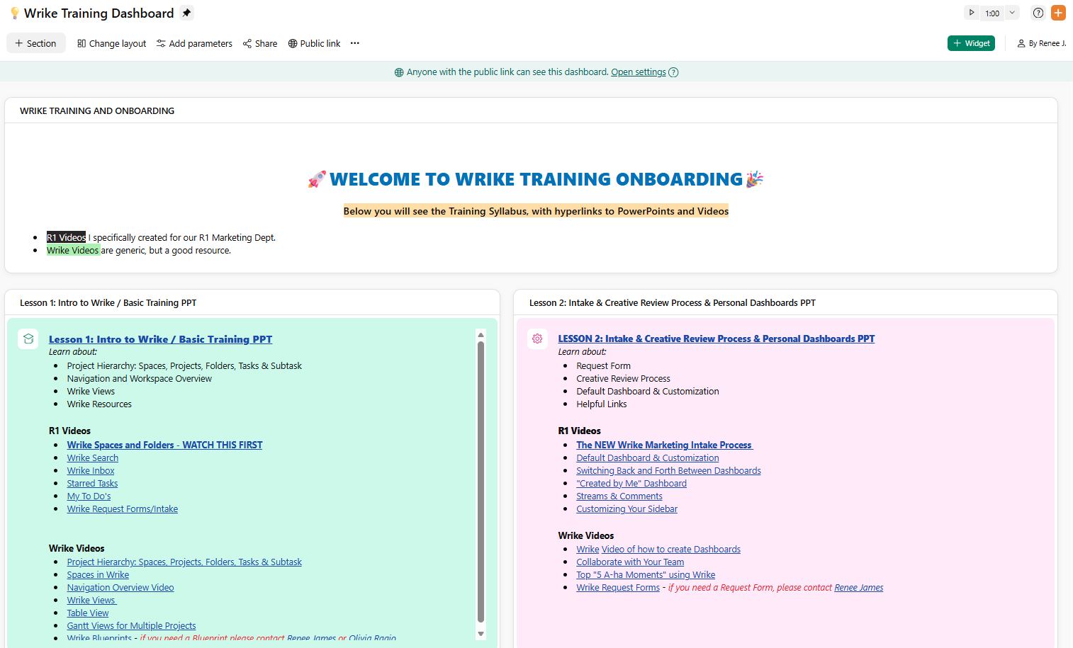The height and width of the screenshot is (648, 1073).
Task: Open the Collaborate with Your Team link
Action: click(x=630, y=562)
